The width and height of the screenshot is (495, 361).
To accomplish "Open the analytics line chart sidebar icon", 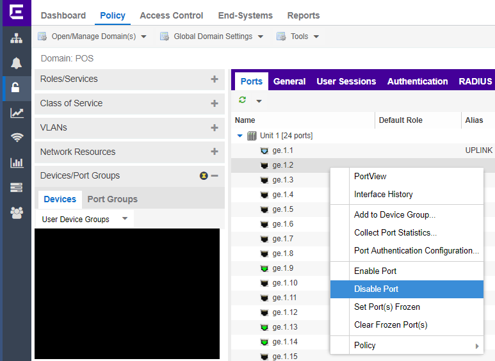I will tap(16, 113).
